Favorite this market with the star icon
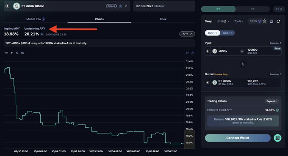288x156 pixels. 120,6
